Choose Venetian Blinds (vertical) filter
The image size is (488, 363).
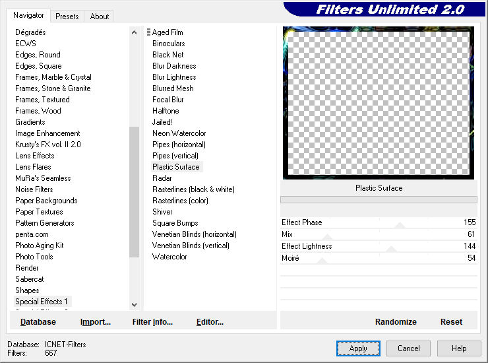coord(191,246)
